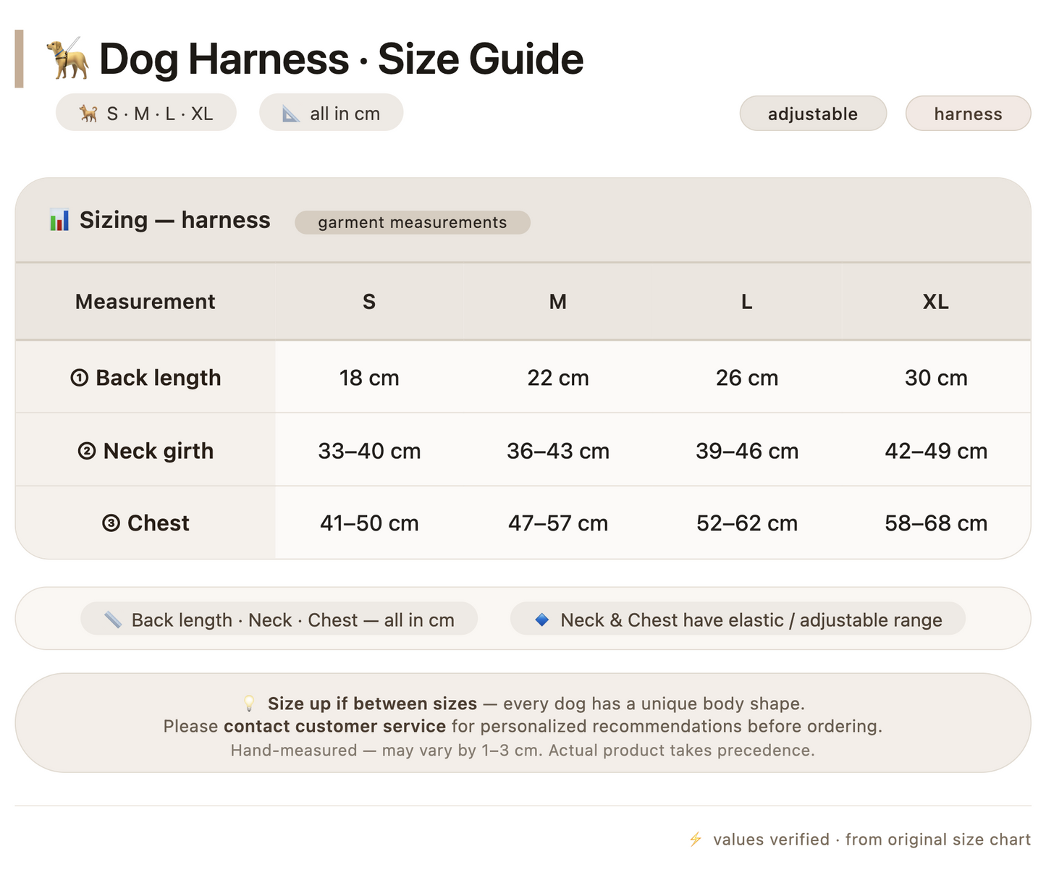Click the 30 cm cell
1046x883 pixels.
coord(936,377)
